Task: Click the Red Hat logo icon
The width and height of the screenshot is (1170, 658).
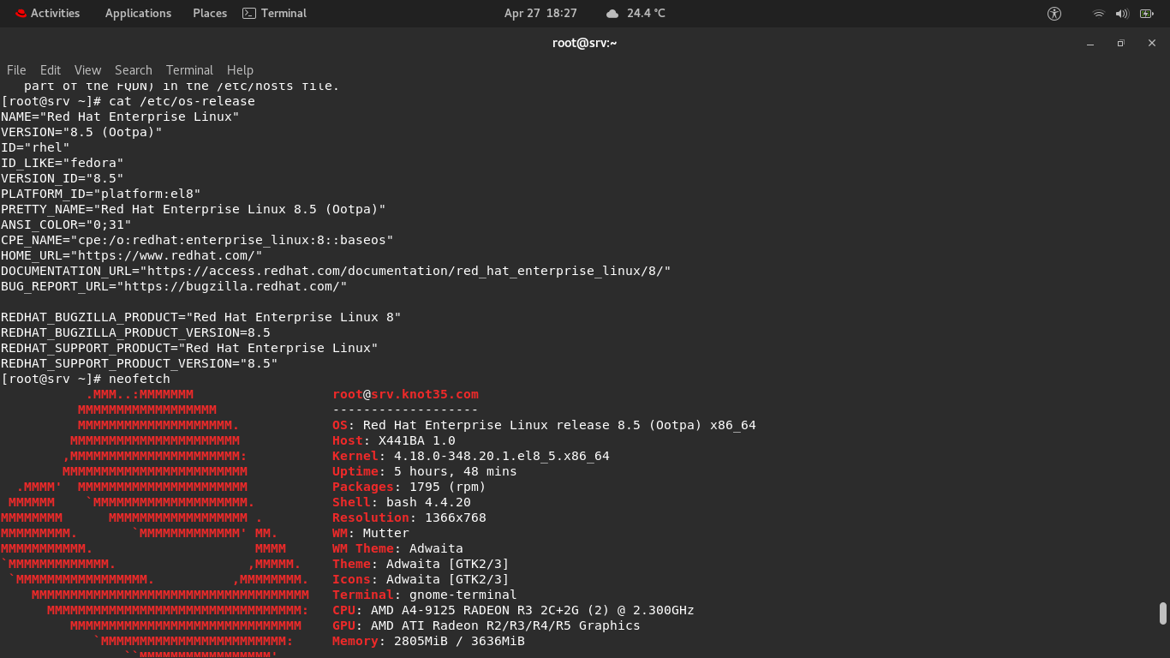Action: coord(21,13)
